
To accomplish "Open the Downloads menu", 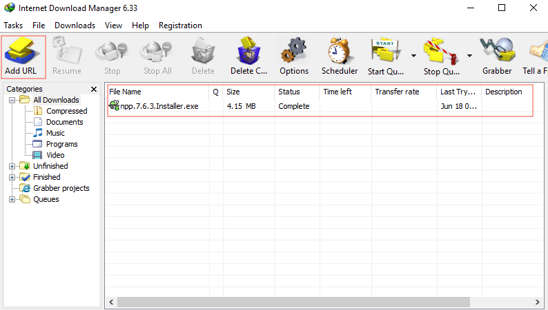I will pyautogui.click(x=75, y=25).
